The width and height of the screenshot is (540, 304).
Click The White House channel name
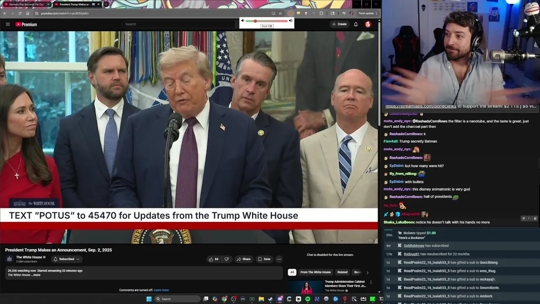(x=29, y=257)
